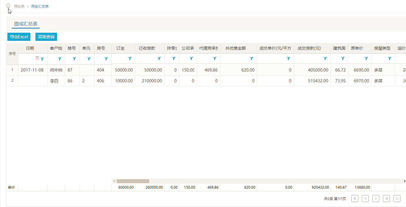Expand filter menu for 成交房款(元) column
Screen dimensions: 406x207
point(325,59)
